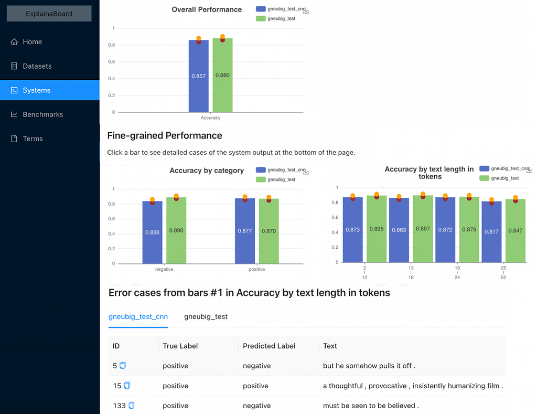Click the Benchmarks chart icon
This screenshot has width=537, height=414.
pos(14,114)
